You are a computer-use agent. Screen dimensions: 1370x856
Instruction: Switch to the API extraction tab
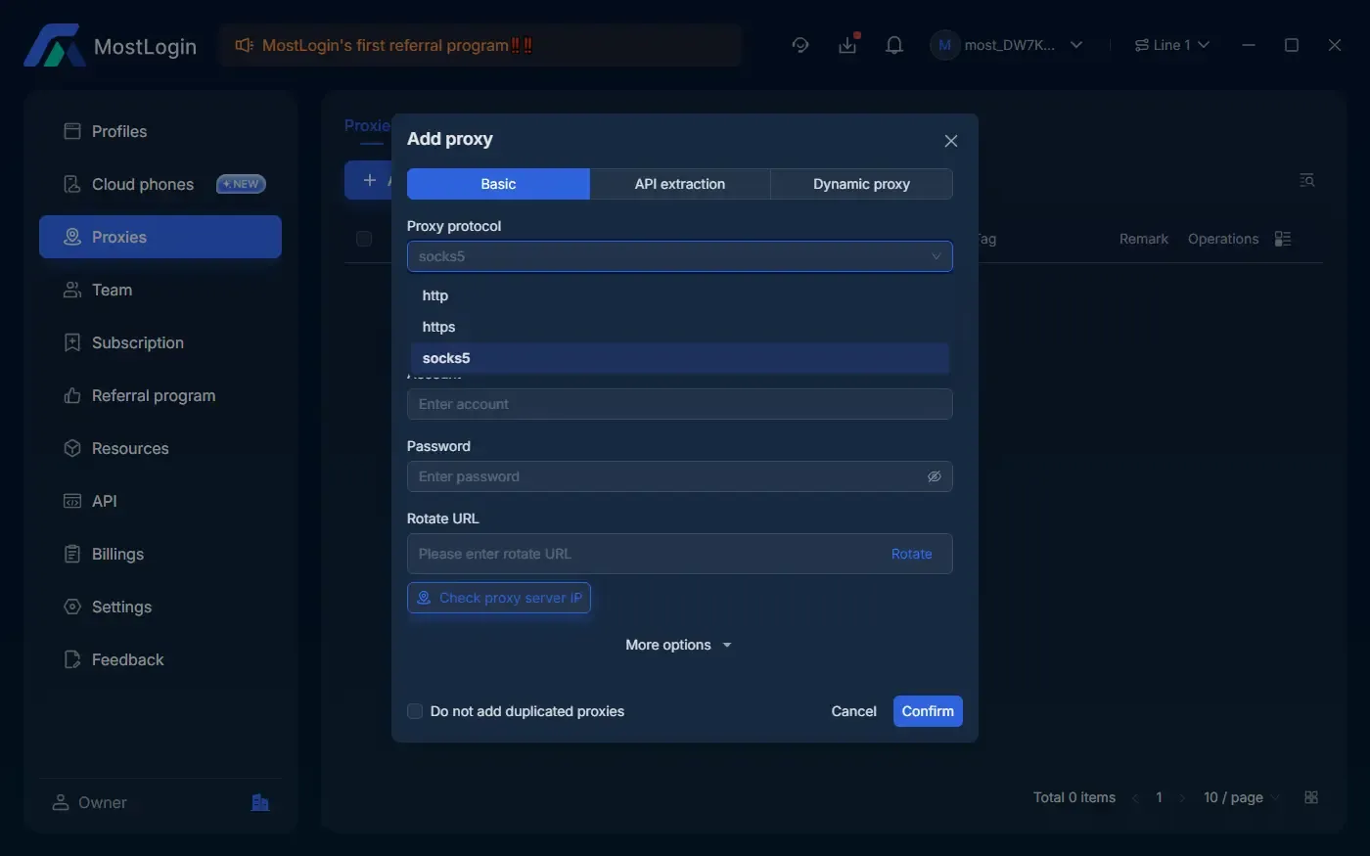(x=679, y=183)
